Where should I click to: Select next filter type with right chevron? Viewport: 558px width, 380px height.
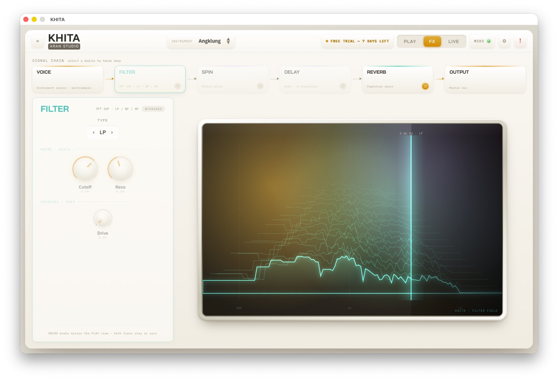112,132
